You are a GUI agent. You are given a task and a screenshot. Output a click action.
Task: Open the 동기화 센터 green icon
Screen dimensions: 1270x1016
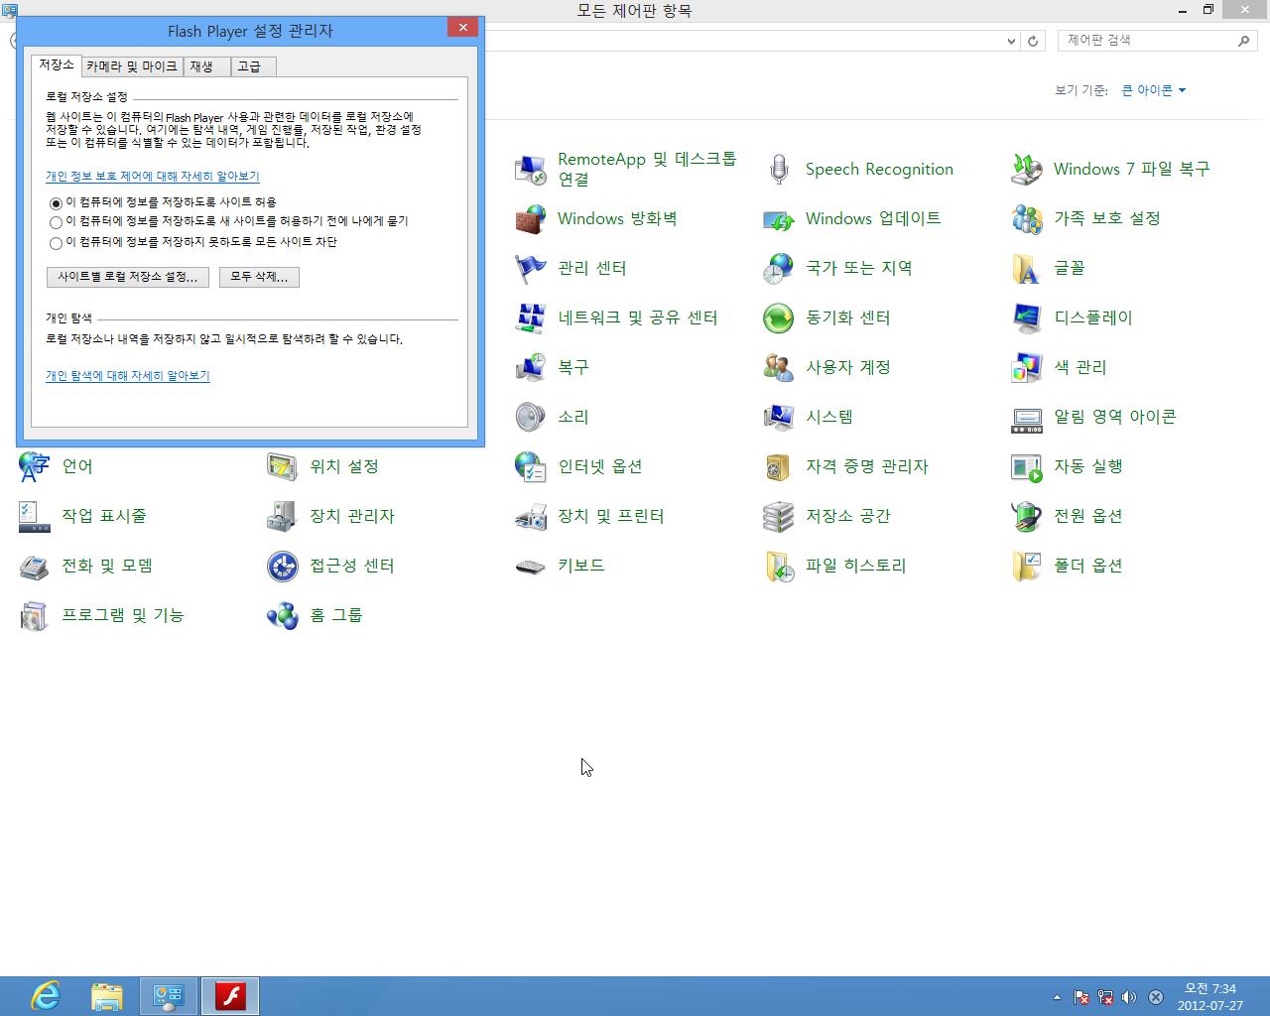tap(779, 317)
